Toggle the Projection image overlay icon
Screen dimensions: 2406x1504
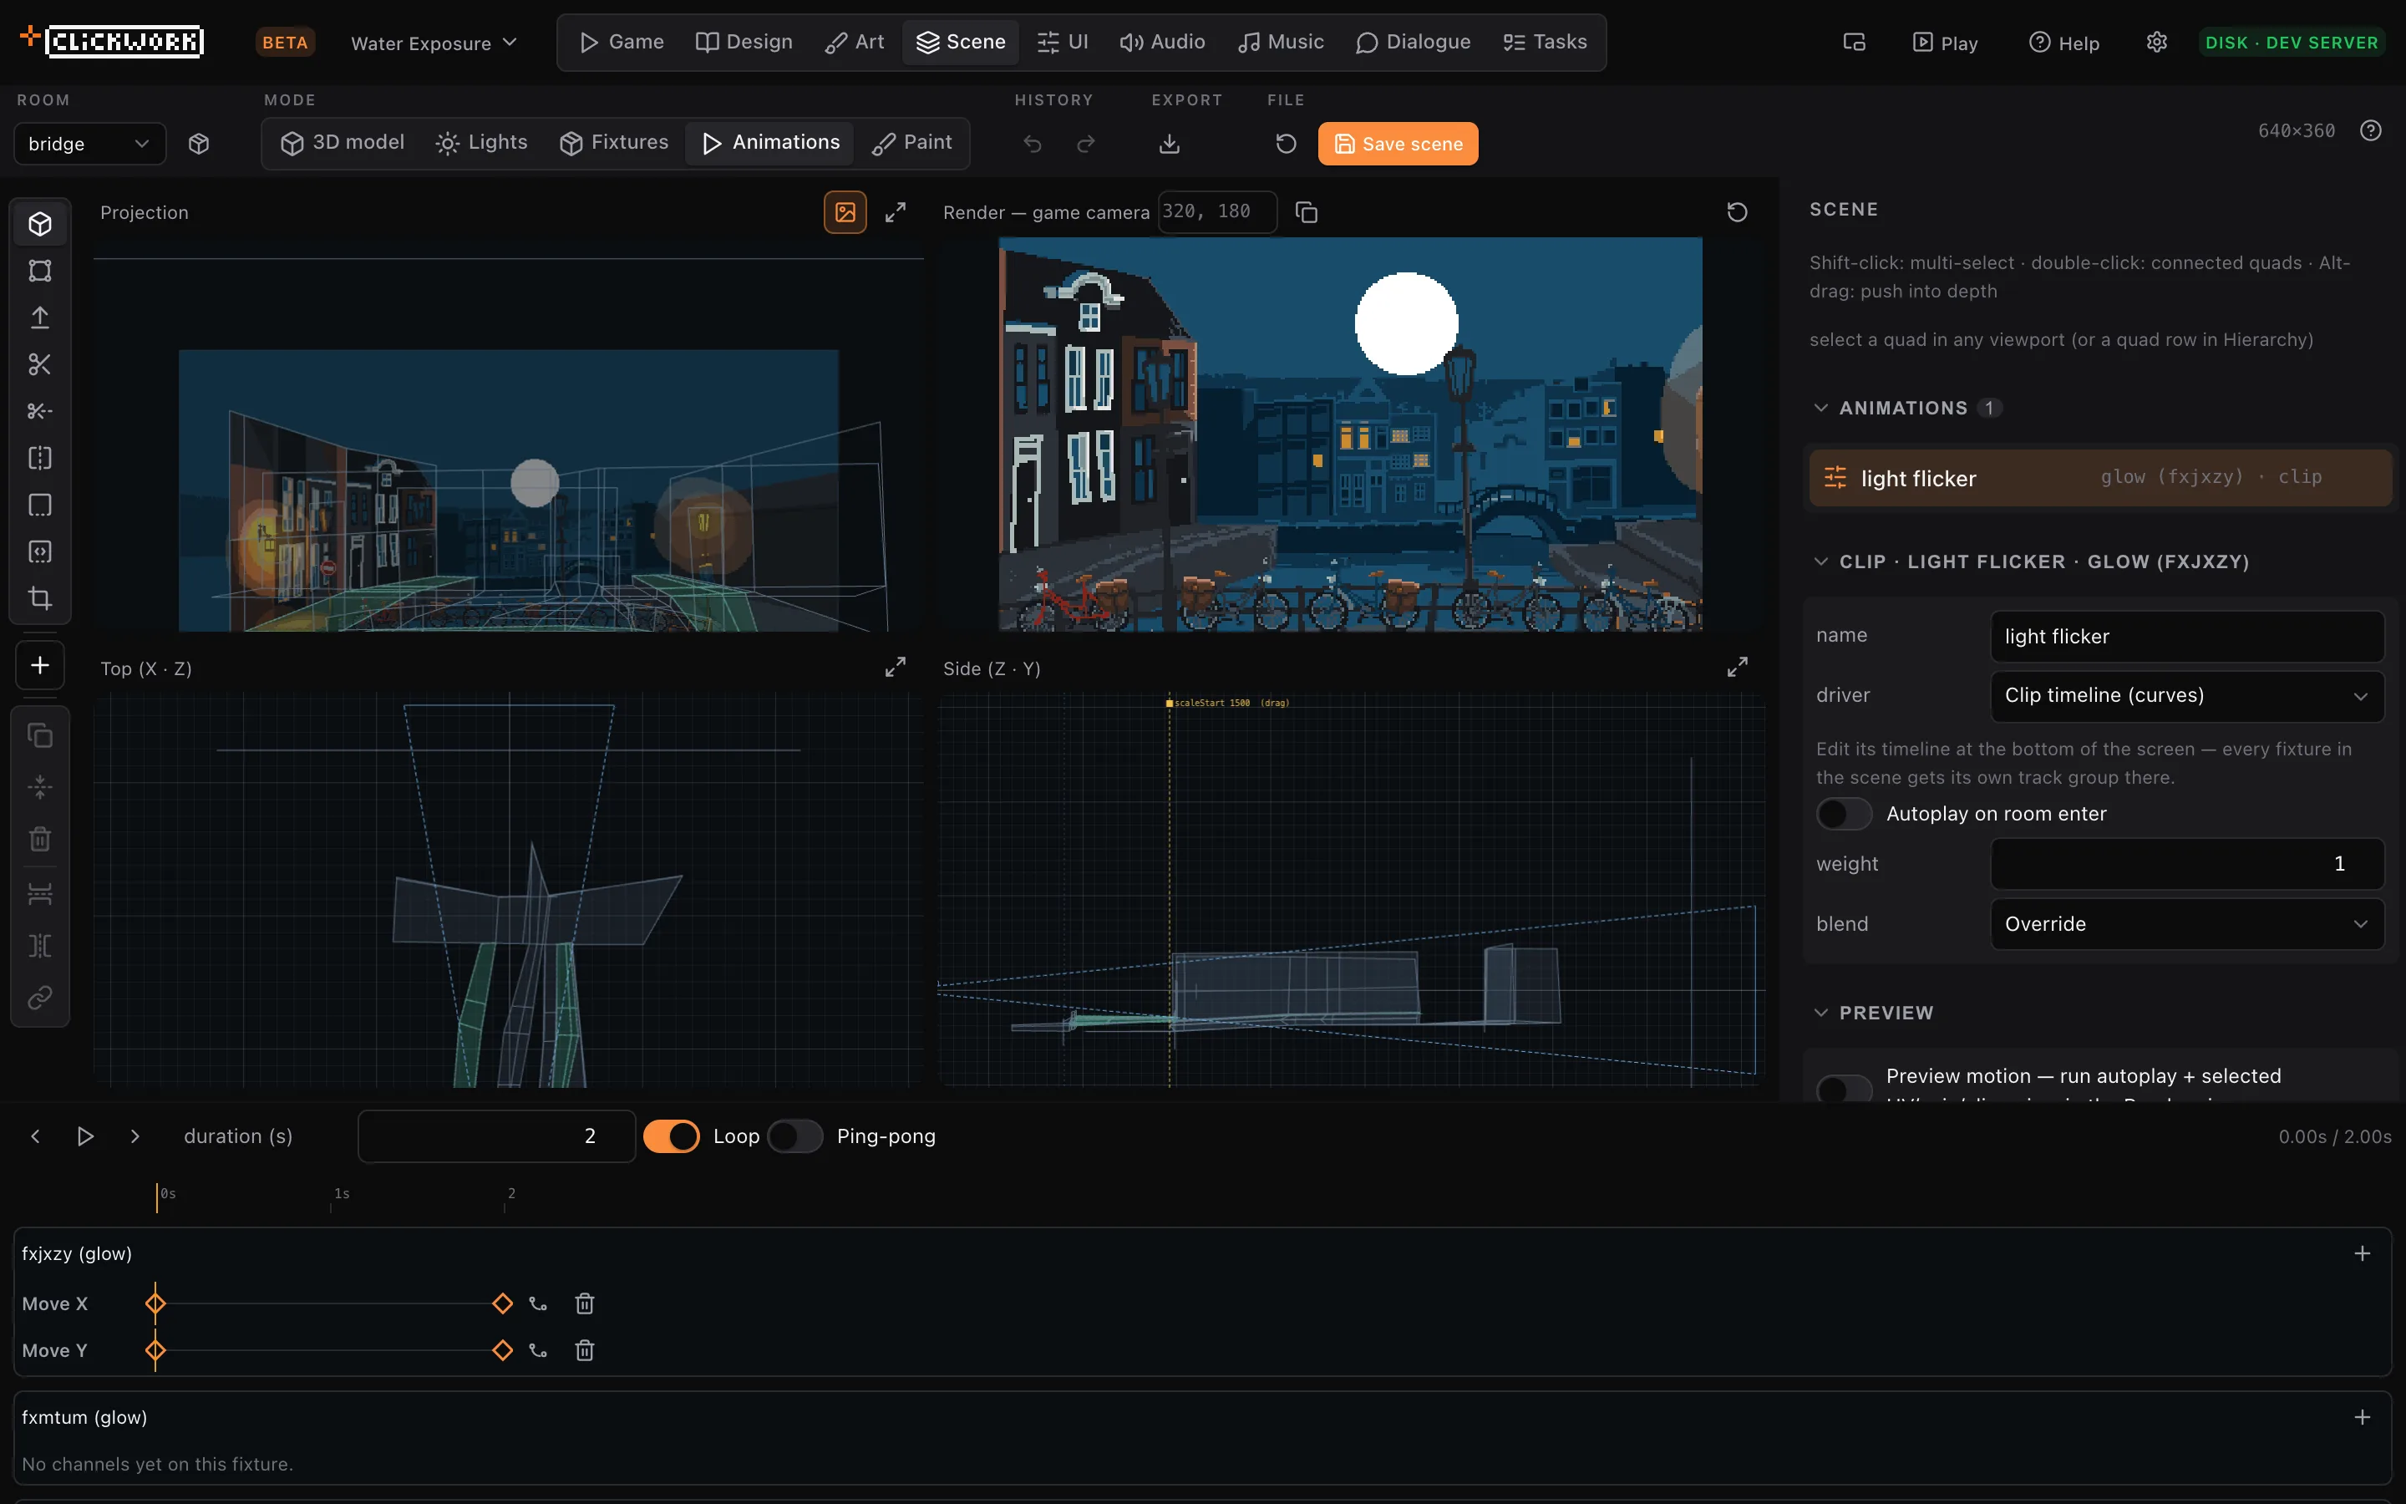coord(845,212)
